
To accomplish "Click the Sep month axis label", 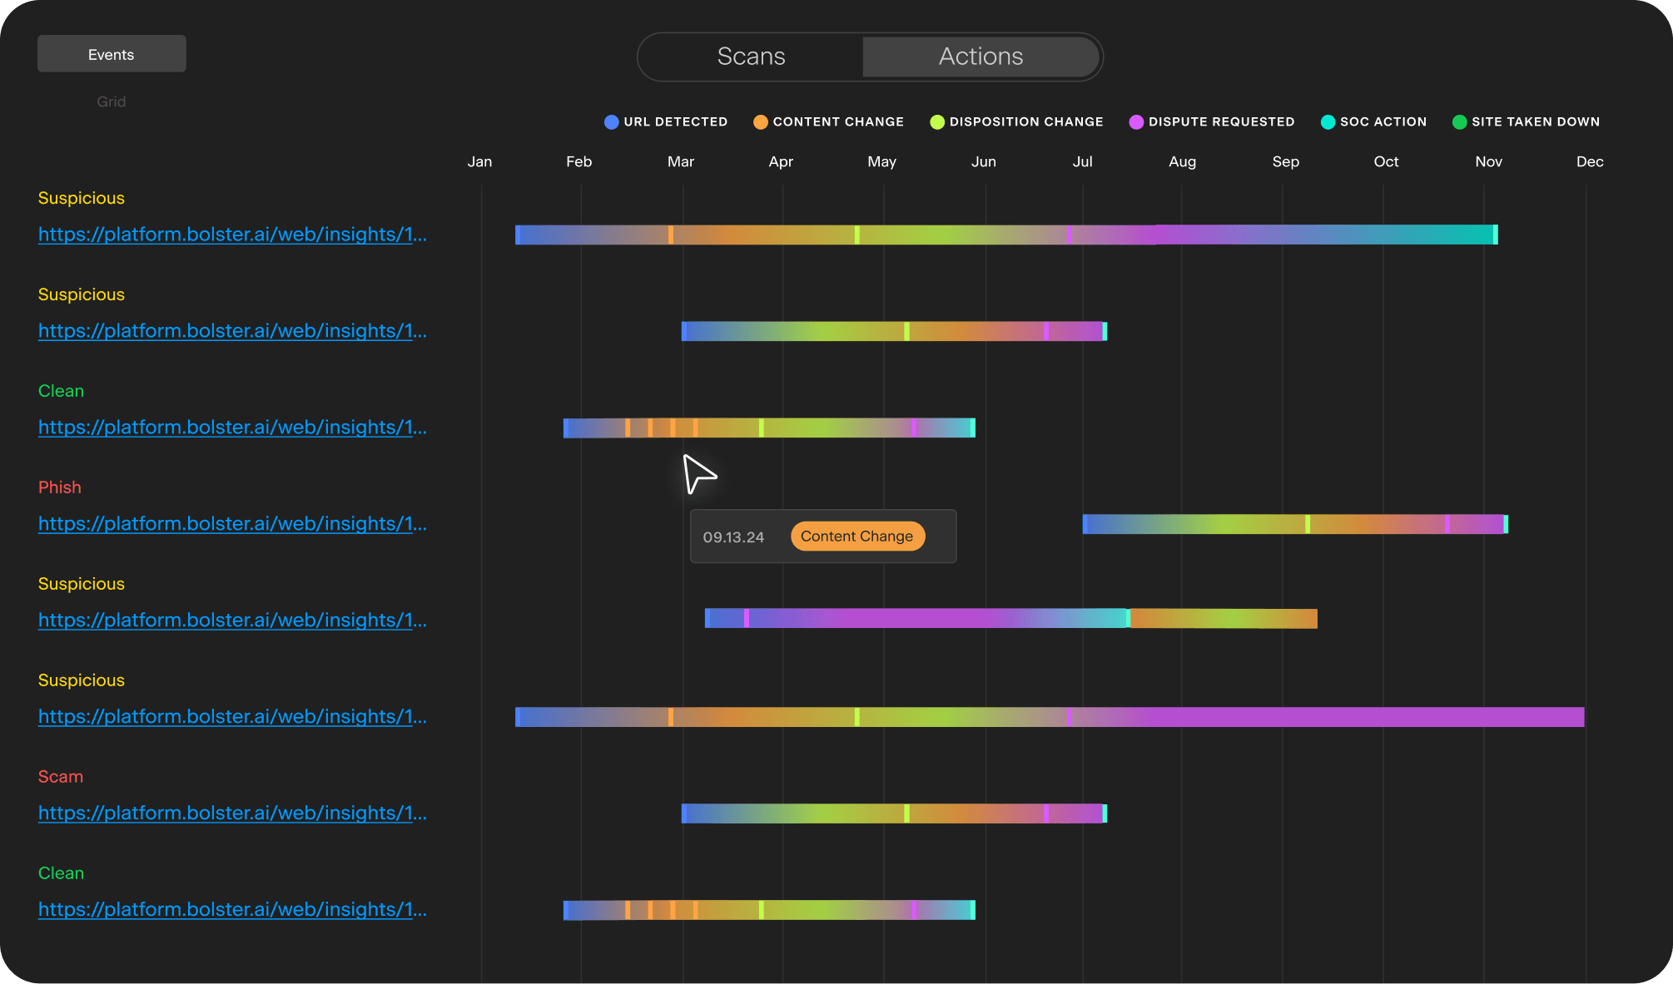I will [1285, 162].
